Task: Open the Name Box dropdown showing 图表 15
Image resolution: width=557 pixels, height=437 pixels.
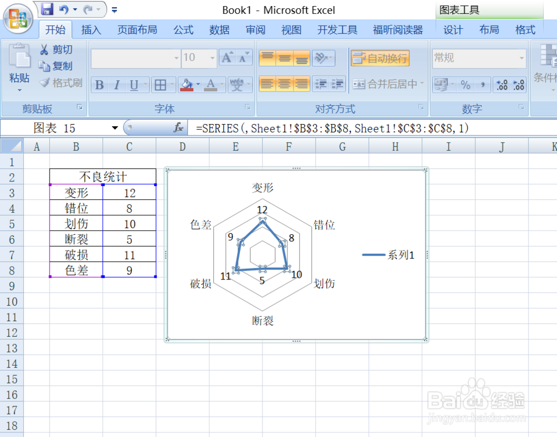Action: pos(115,128)
